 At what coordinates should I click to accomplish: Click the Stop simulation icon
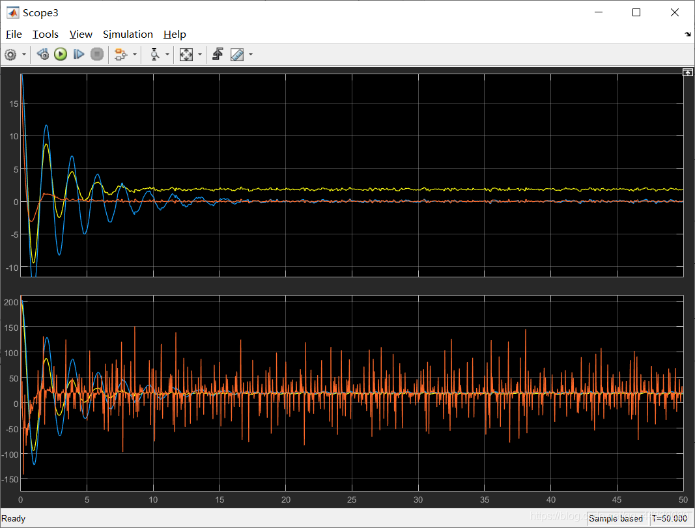97,54
